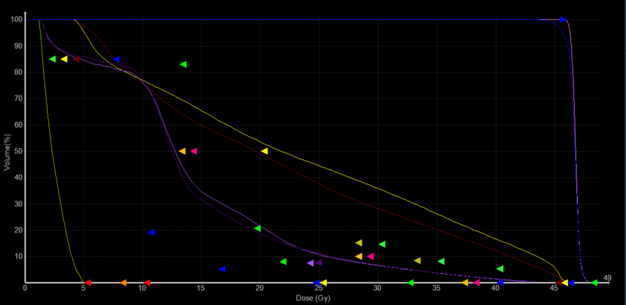Select the red axis marker at 5 Gy
This screenshot has height=305, width=626.
[x=88, y=283]
